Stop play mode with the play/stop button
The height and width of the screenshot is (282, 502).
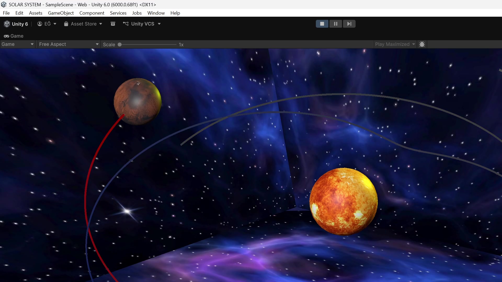click(x=322, y=24)
